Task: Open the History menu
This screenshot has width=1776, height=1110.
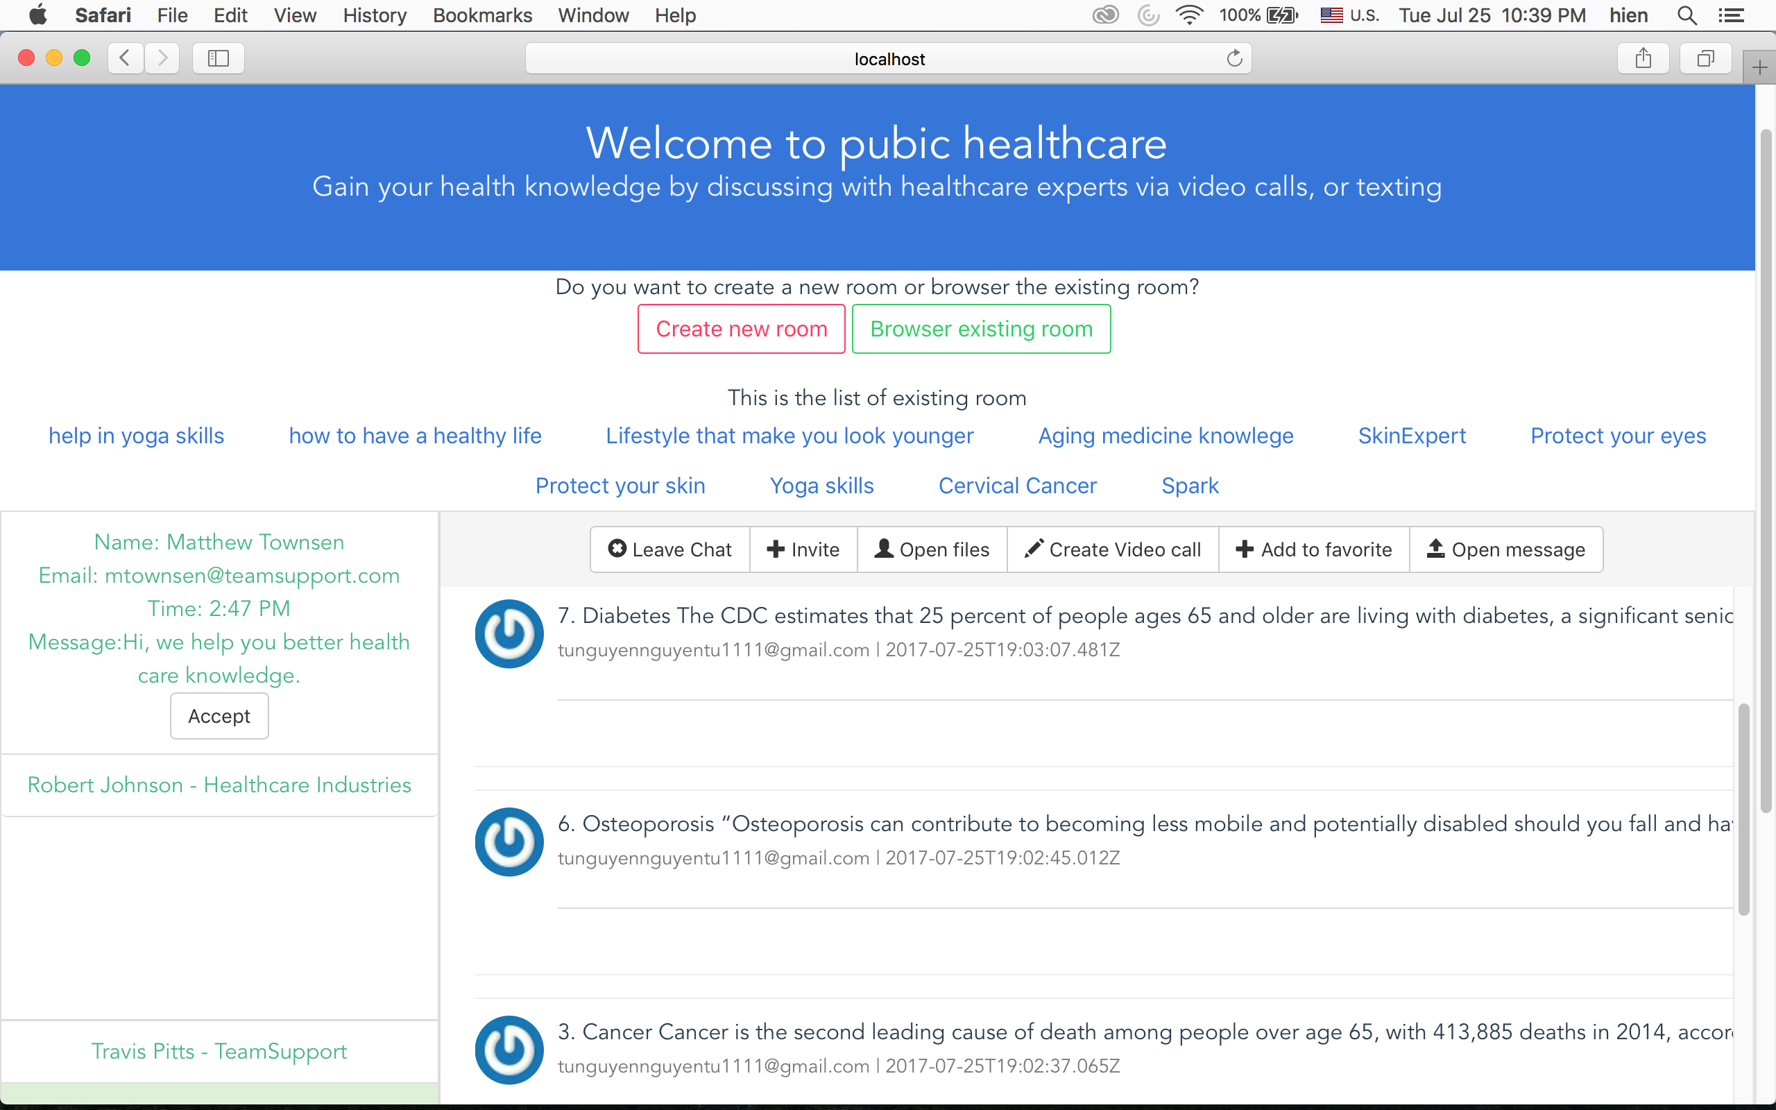Action: click(375, 15)
